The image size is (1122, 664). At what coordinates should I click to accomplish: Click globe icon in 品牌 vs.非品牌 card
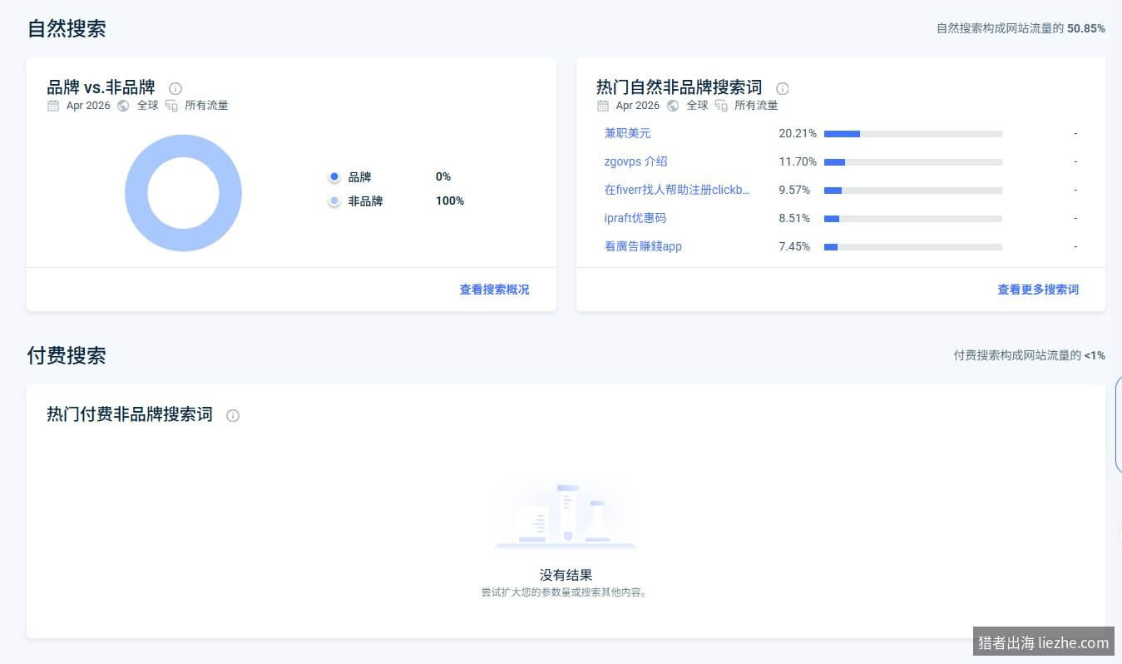[x=123, y=106]
